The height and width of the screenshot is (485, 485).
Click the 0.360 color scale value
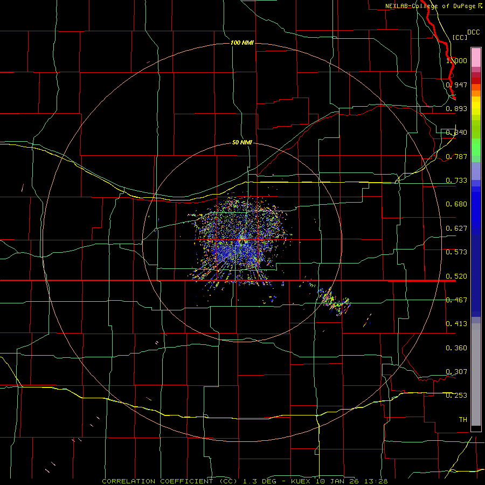click(456, 348)
